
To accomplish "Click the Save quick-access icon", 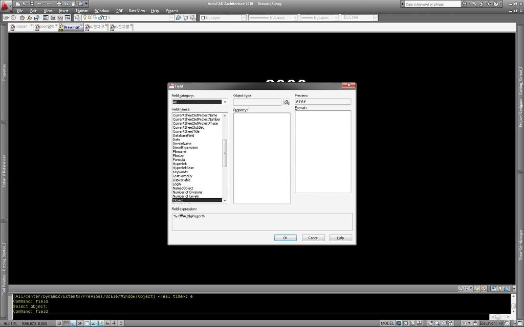I will coord(32,4).
